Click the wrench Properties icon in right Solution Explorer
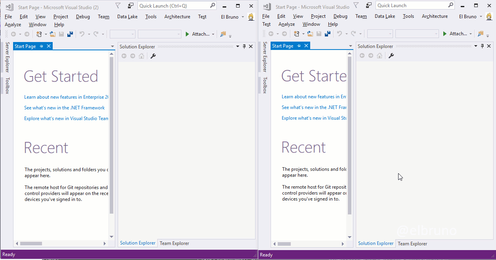Viewport: 496px width, 260px height. (391, 55)
